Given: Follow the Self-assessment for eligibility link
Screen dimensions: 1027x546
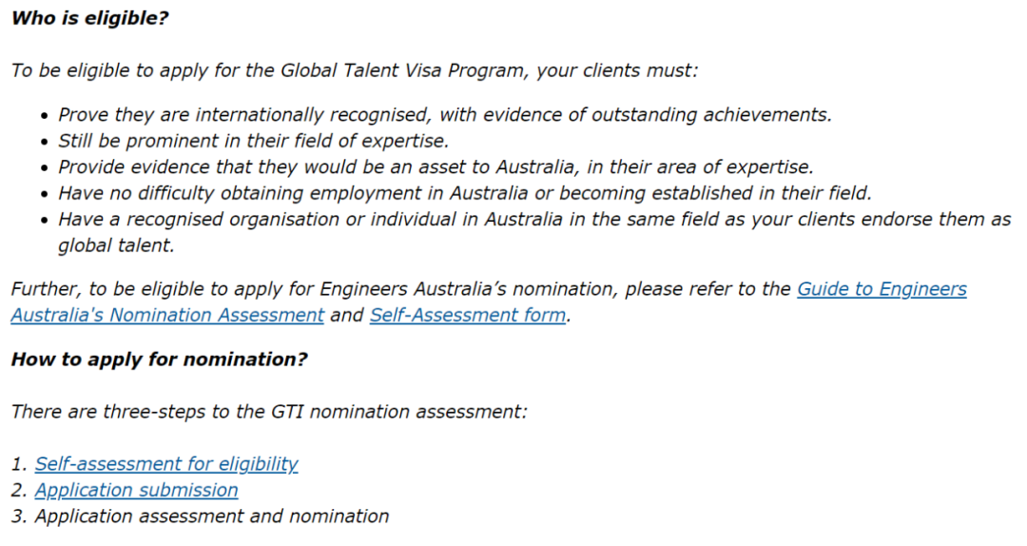Looking at the screenshot, I should (166, 464).
